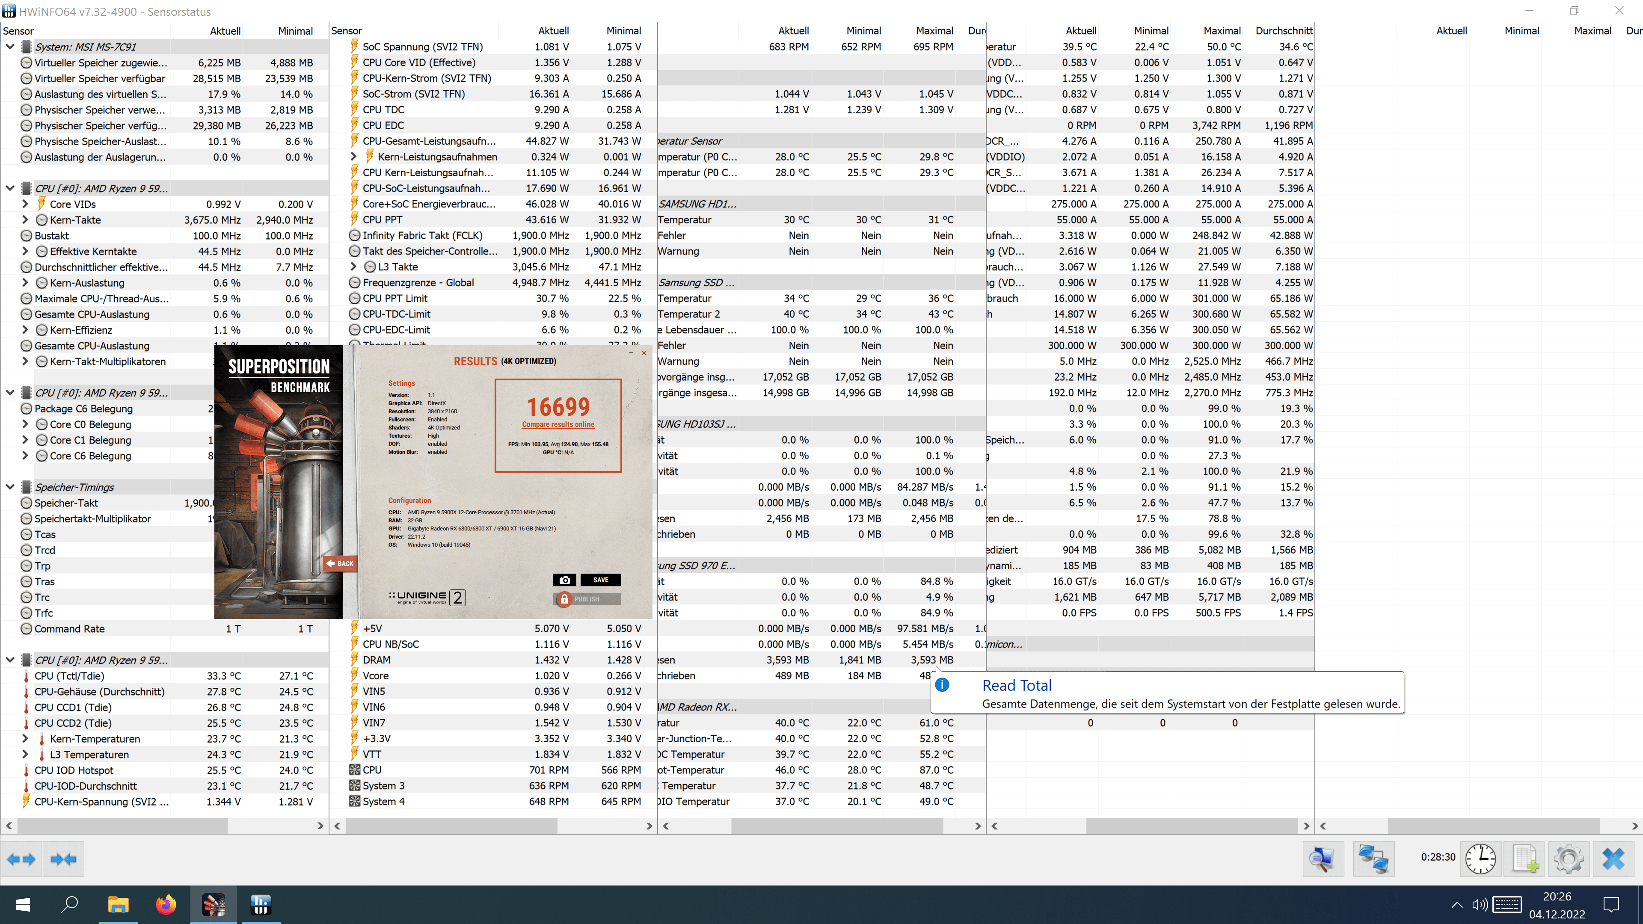This screenshot has height=924, width=1643.
Task: Select the Command Rate row
Action: click(165, 629)
